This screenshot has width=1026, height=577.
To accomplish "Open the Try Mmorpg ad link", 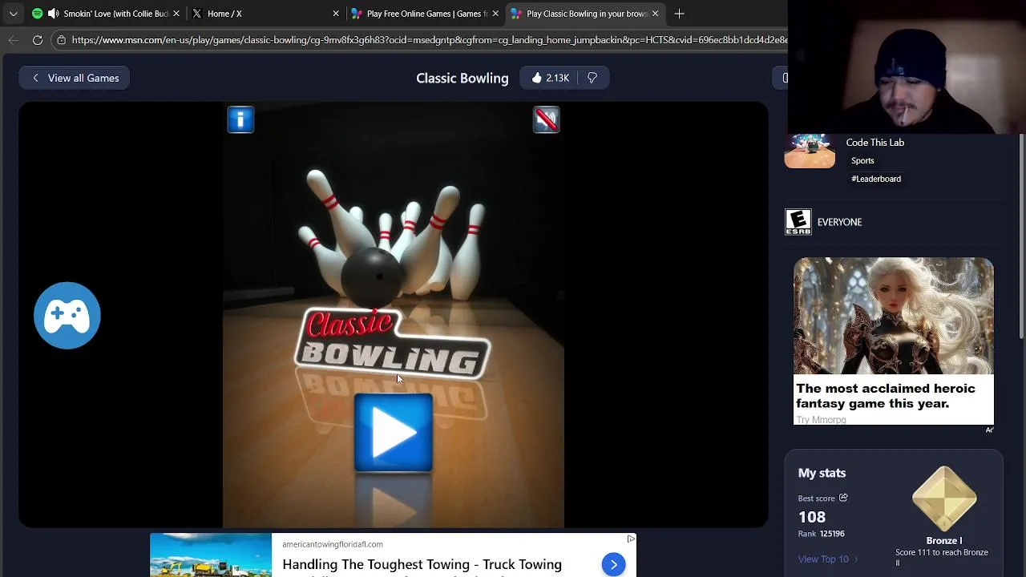I will point(821,420).
